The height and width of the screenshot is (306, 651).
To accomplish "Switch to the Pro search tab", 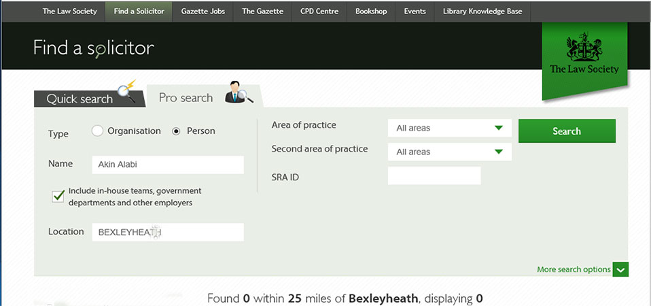I will click(x=186, y=98).
